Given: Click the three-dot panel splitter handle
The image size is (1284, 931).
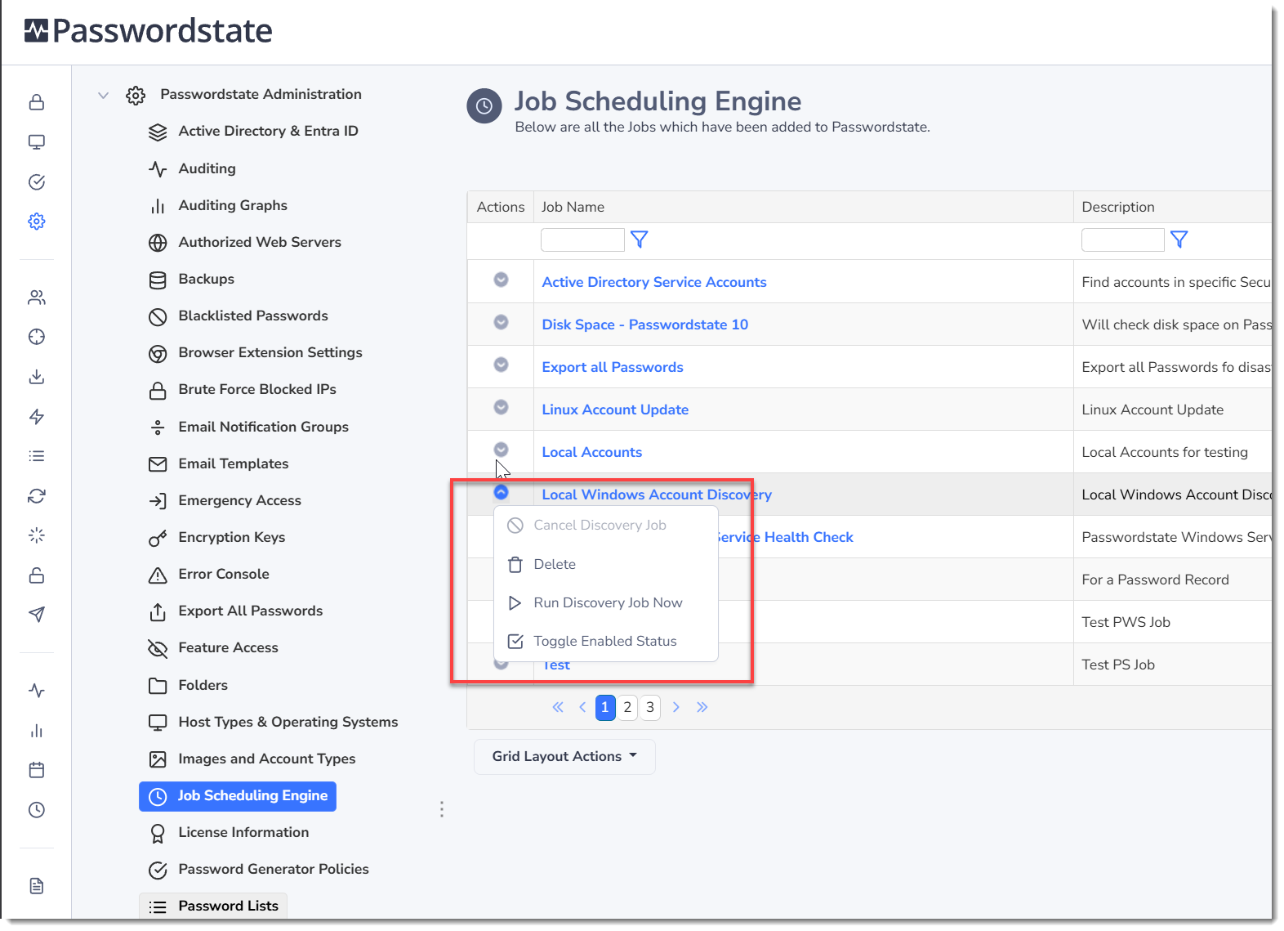Looking at the screenshot, I should 442,809.
